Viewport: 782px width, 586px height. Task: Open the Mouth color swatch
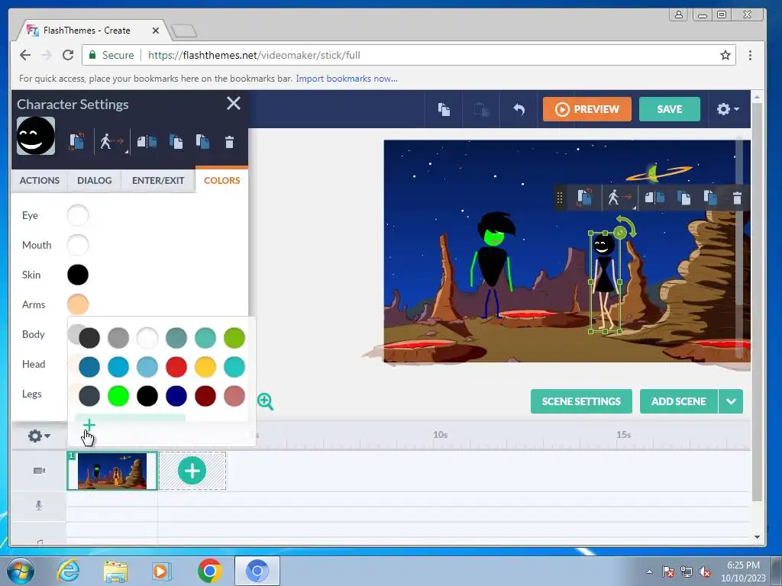pyautogui.click(x=78, y=245)
